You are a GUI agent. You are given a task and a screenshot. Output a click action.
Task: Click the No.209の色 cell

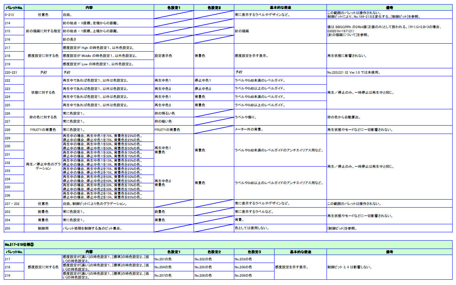[254, 276]
